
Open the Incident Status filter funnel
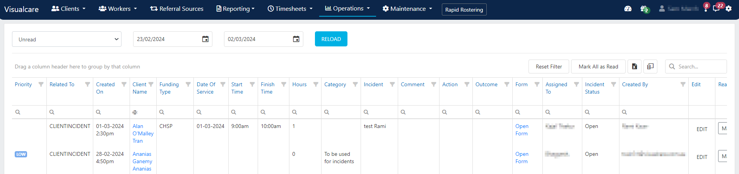614,84
